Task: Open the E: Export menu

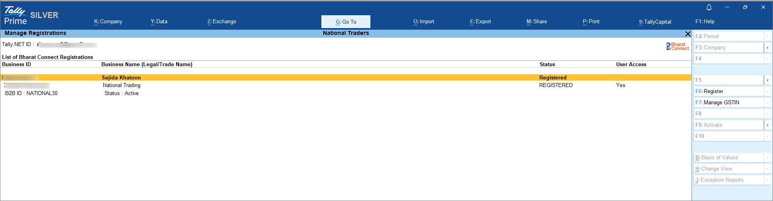Action: [481, 22]
